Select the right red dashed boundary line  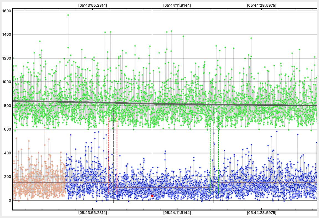coord(117,155)
